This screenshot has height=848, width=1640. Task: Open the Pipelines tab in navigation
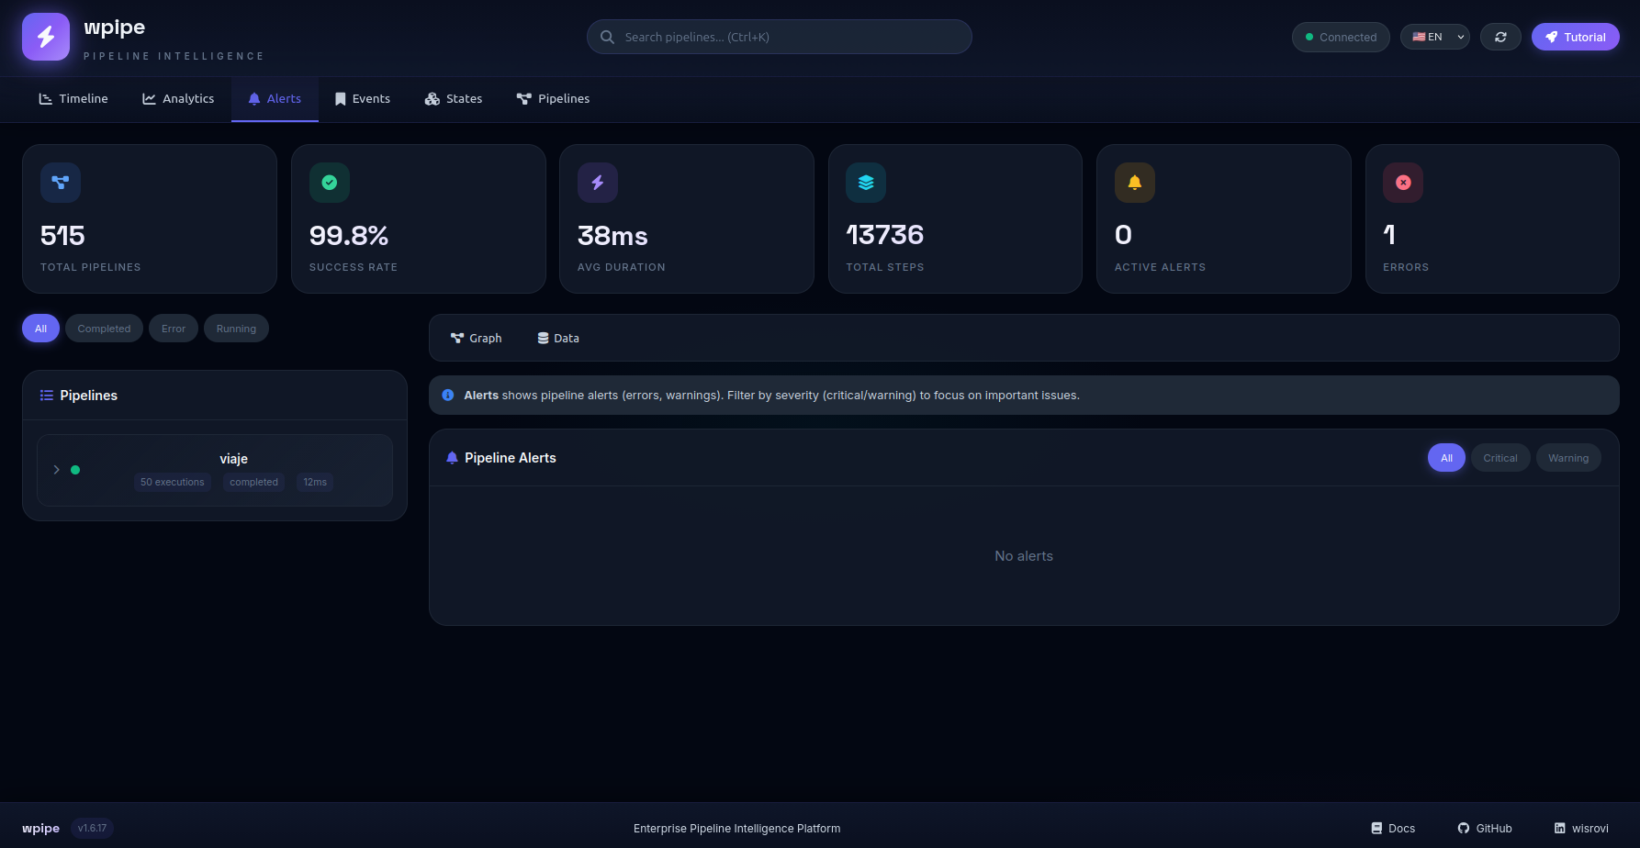(553, 99)
